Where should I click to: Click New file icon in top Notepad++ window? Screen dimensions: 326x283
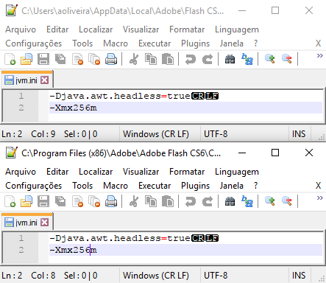point(10,59)
